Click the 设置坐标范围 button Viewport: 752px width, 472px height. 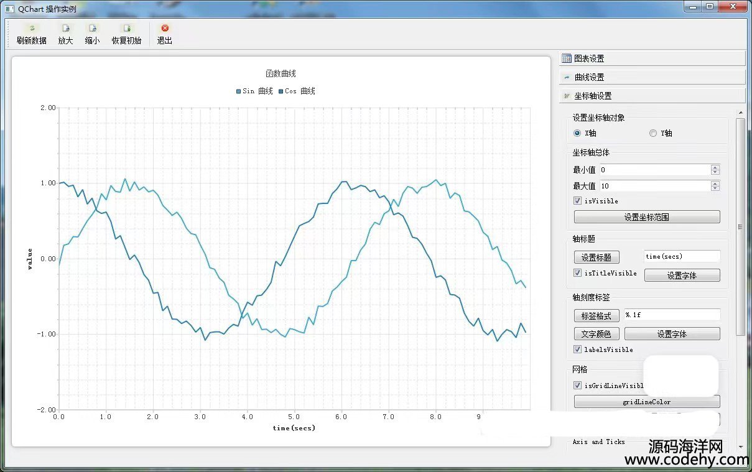pos(647,217)
